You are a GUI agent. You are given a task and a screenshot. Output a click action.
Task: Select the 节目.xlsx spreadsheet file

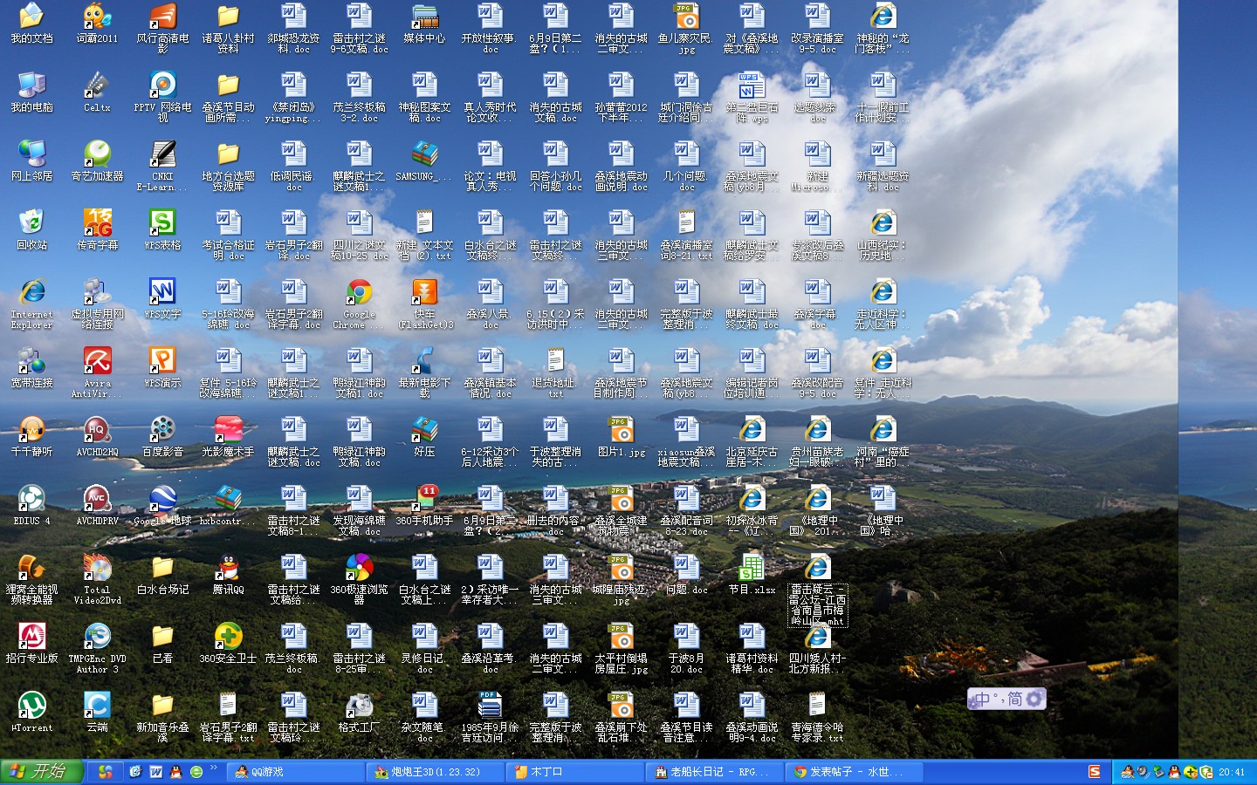click(752, 574)
